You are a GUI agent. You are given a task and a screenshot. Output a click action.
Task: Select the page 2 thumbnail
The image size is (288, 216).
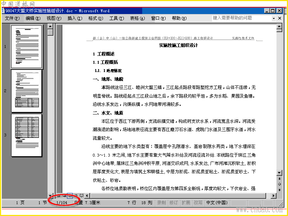[27, 91]
